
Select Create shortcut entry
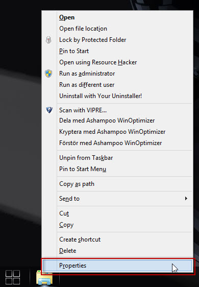pyautogui.click(x=117, y=240)
